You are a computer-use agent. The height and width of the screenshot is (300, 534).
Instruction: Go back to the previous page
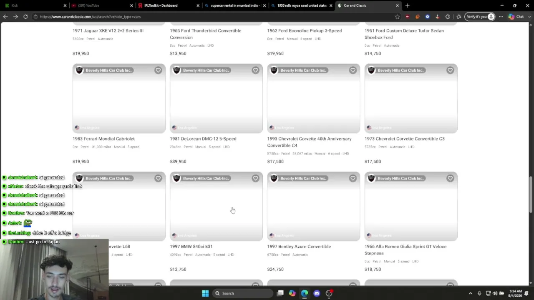(5, 17)
